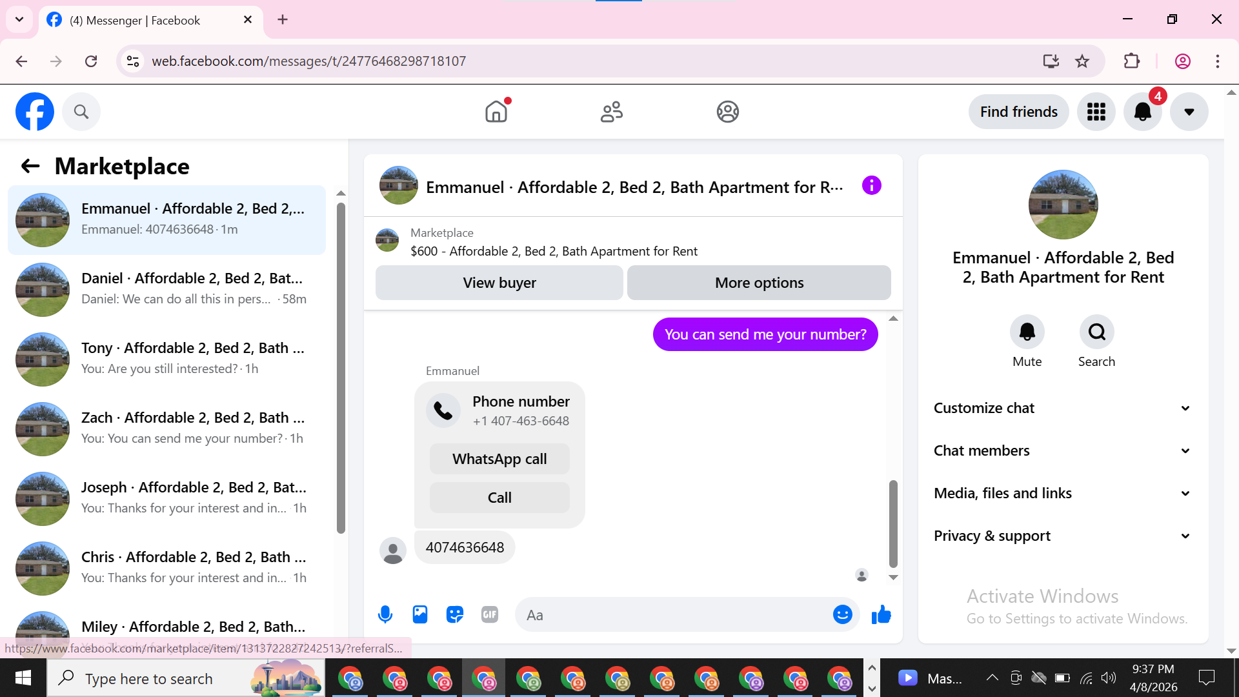Open the GIF picker icon
Image resolution: width=1239 pixels, height=697 pixels.
tap(490, 614)
